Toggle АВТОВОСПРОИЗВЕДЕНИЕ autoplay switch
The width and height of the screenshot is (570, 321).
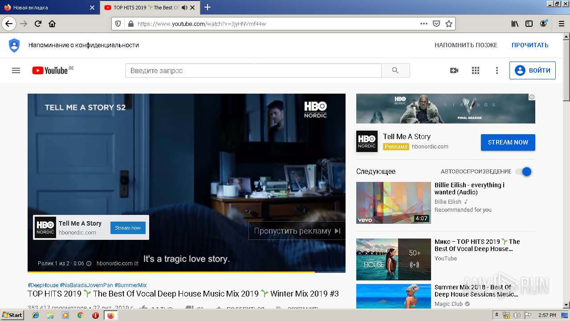point(523,172)
